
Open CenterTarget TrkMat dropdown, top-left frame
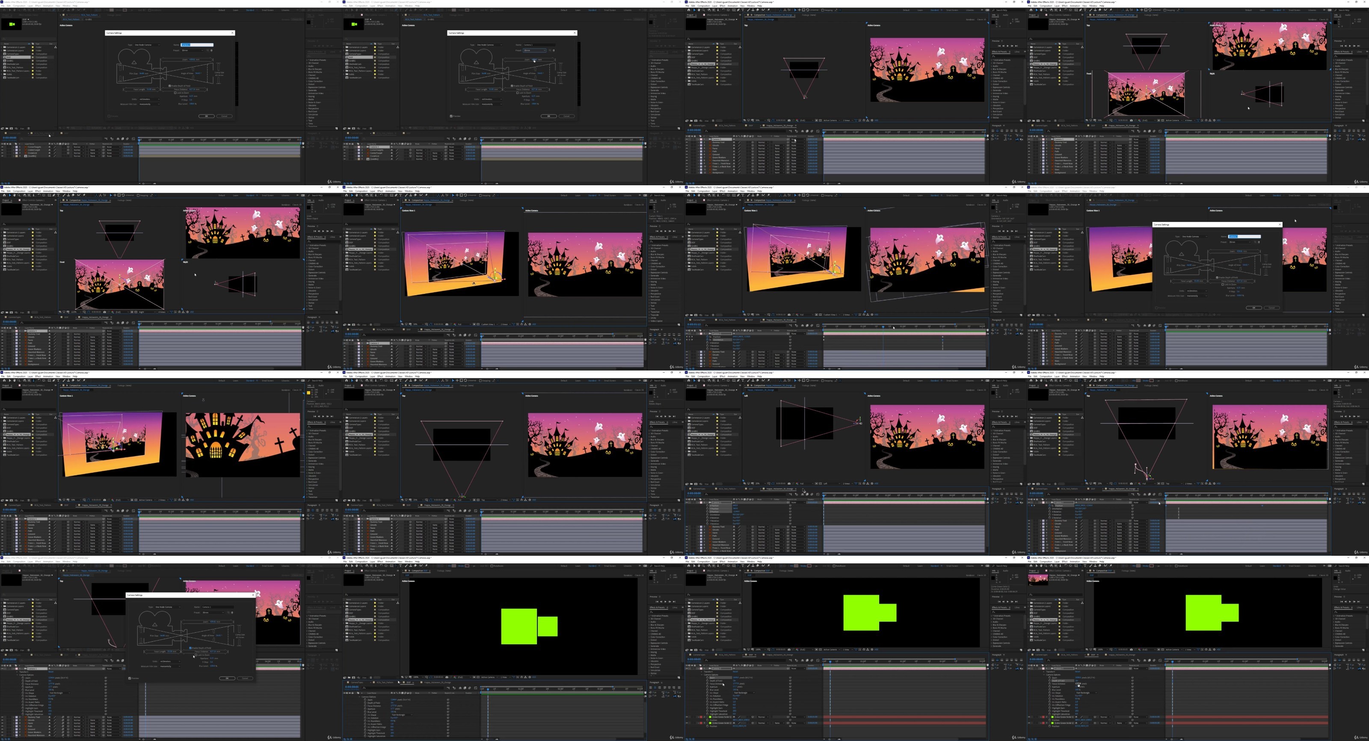pyautogui.click(x=95, y=150)
